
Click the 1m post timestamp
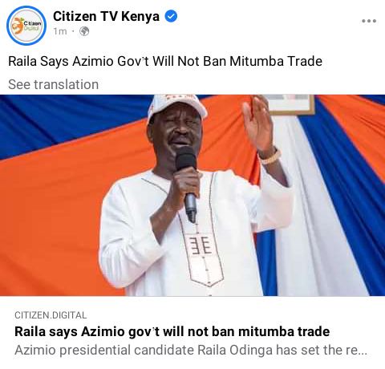tap(60, 31)
